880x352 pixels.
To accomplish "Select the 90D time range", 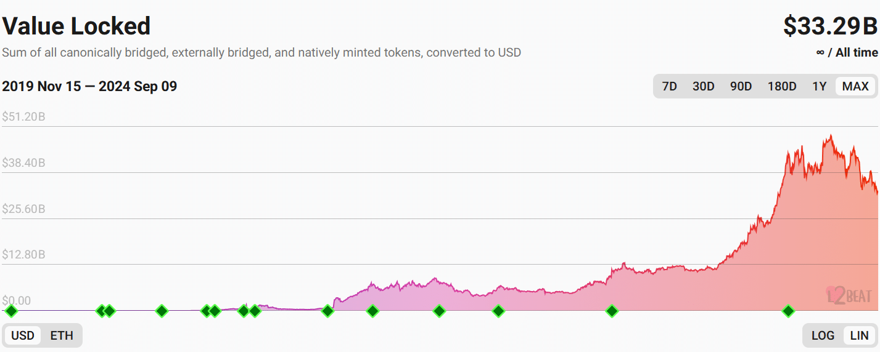I will (x=741, y=86).
